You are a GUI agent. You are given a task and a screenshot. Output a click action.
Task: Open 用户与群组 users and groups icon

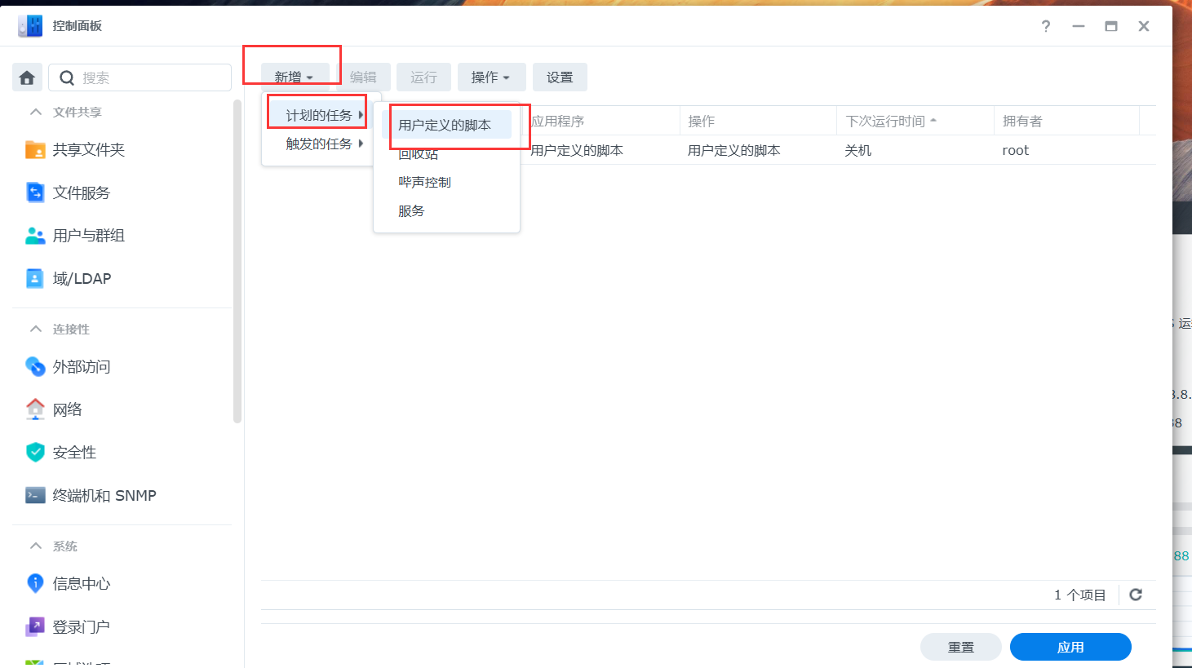35,236
